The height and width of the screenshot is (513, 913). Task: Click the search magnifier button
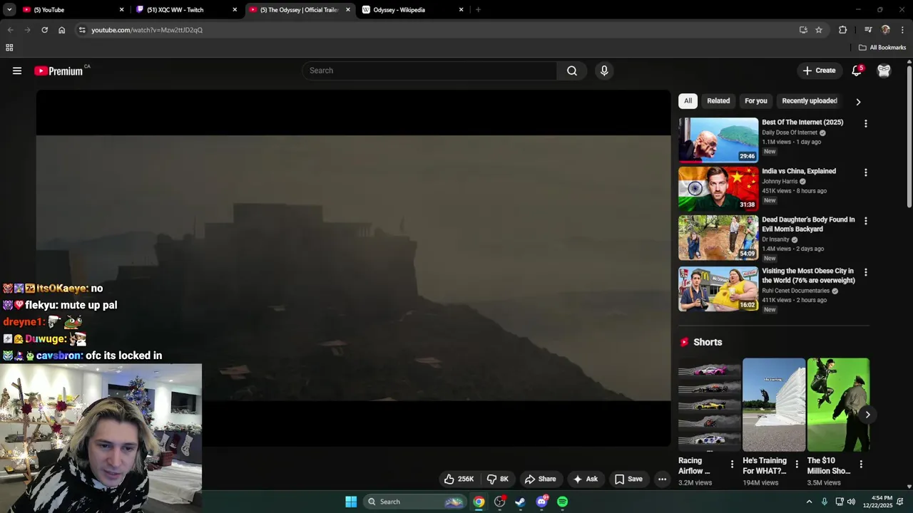[x=572, y=71]
